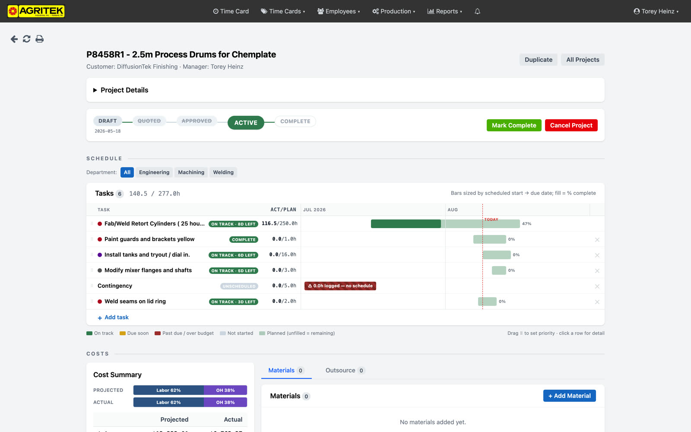Select the COMPLETE status step

[295, 121]
